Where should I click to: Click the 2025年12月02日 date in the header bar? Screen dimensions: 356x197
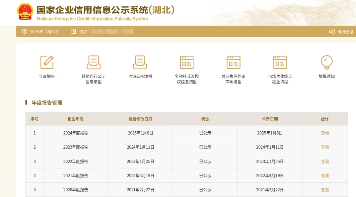[45, 32]
